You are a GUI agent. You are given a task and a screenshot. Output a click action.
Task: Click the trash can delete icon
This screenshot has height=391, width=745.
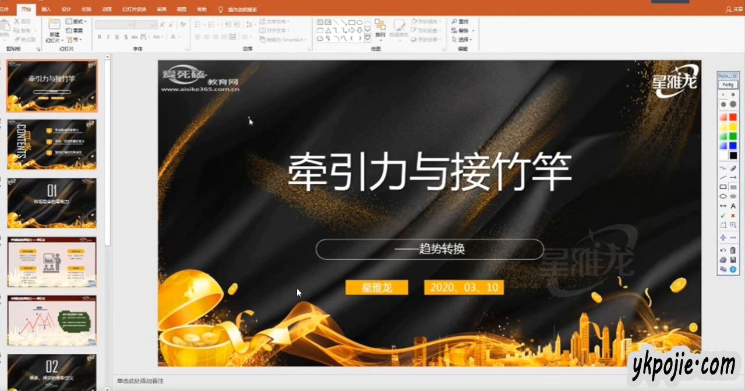(733, 250)
